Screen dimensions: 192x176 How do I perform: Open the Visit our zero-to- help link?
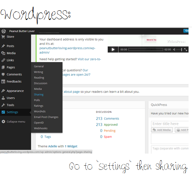click(89, 59)
